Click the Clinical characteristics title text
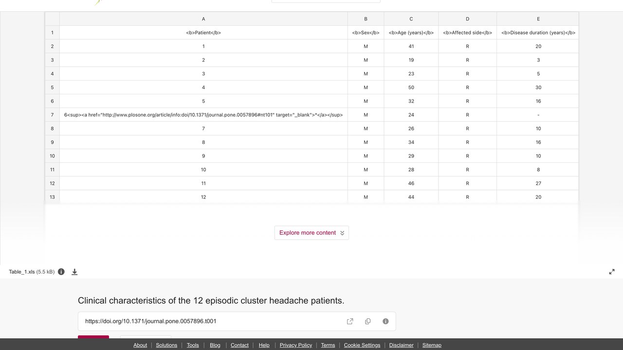The image size is (623, 350). (211, 300)
